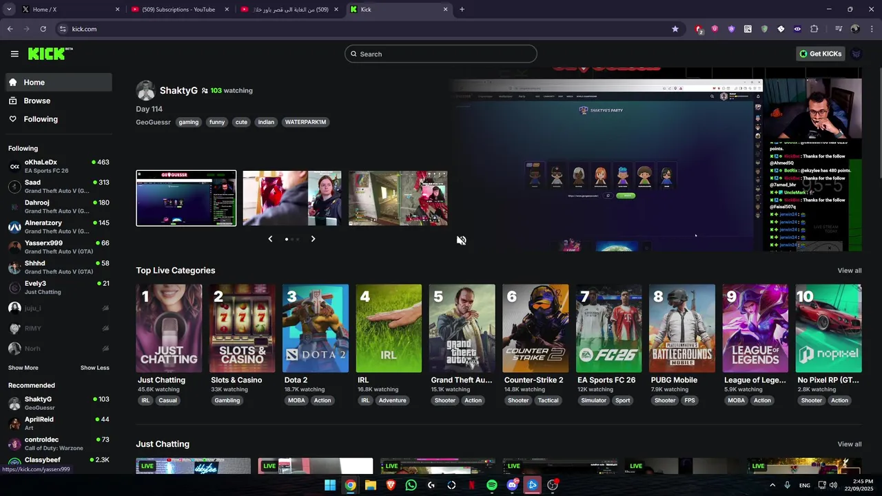Click the bookmark star icon
Viewport: 882px width, 496px height.
tap(675, 29)
